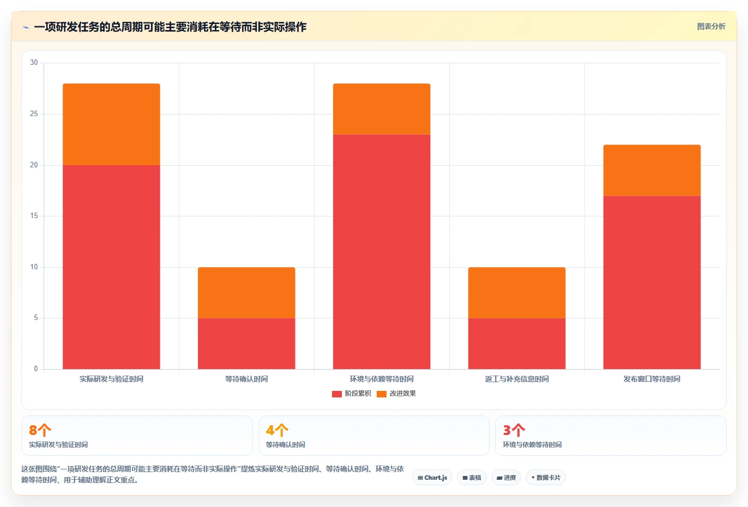748x507 pixels.
Task: Click the orange bar segment for 返工与补充信息时间
Action: pos(517,293)
